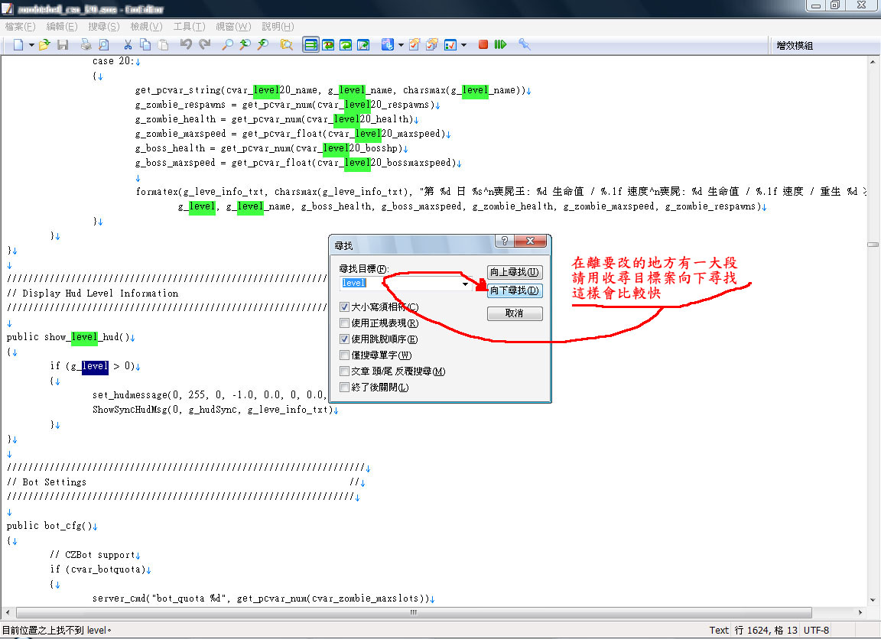Click the blue plug-ins tool icon
881x639 pixels.
(x=524, y=44)
